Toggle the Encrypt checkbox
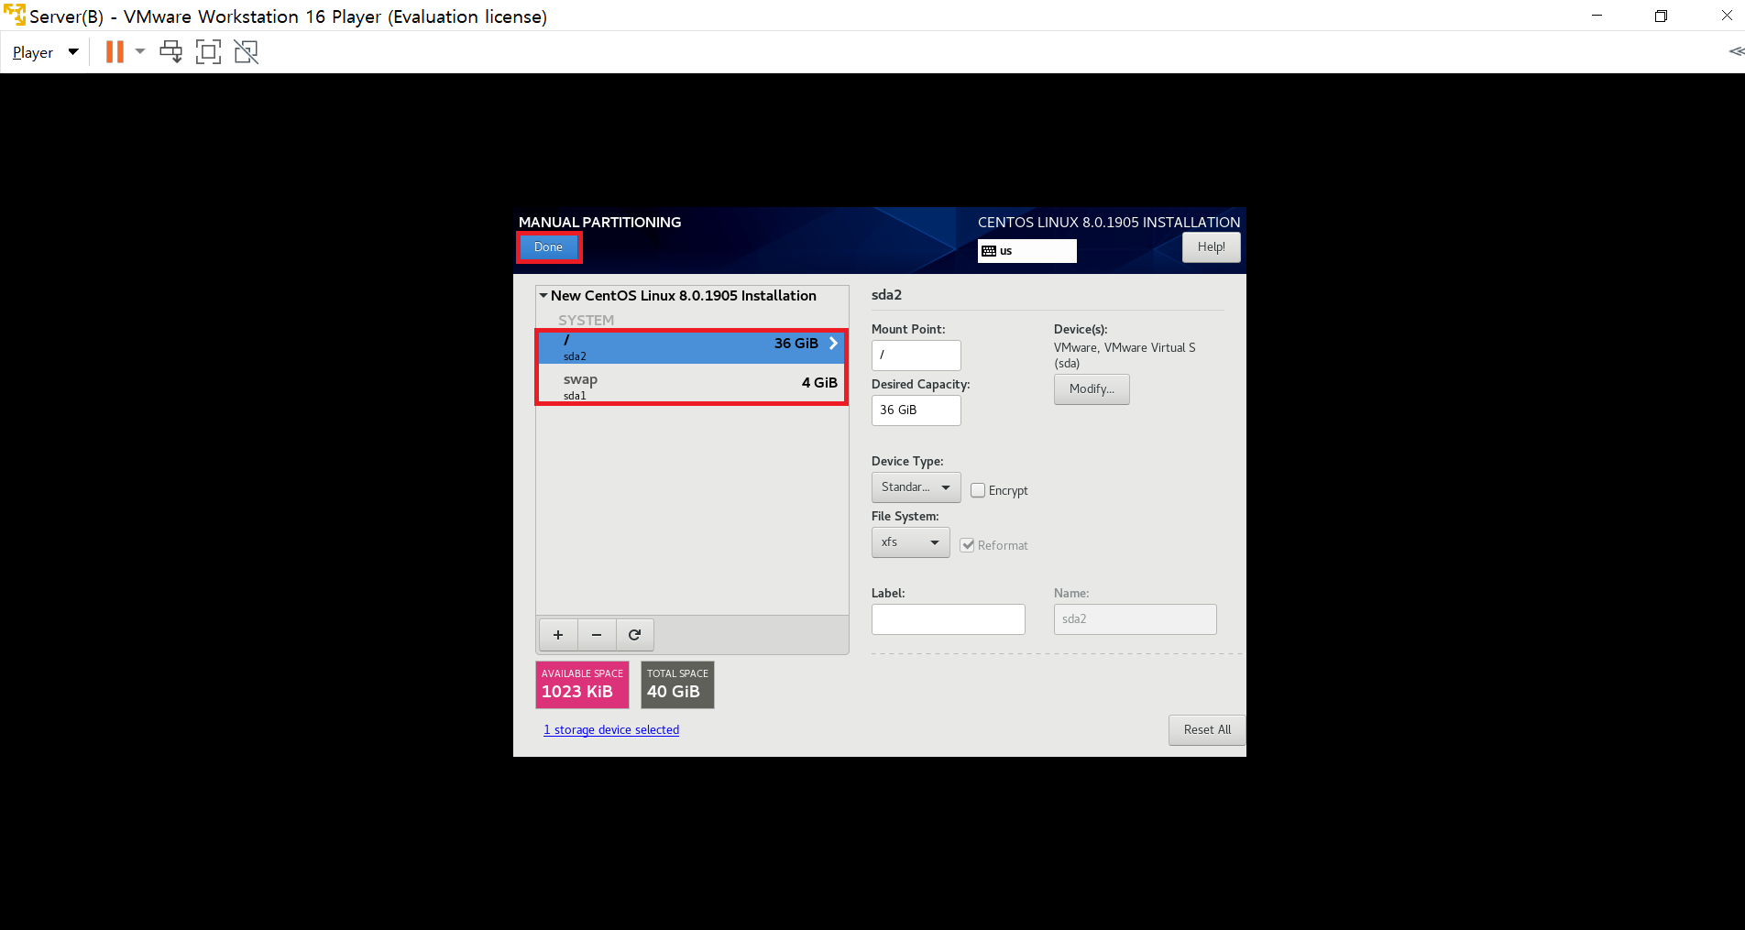1745x930 pixels. 978,490
